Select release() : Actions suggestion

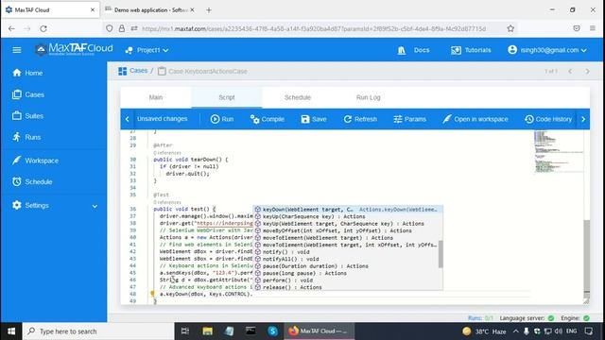pos(348,287)
